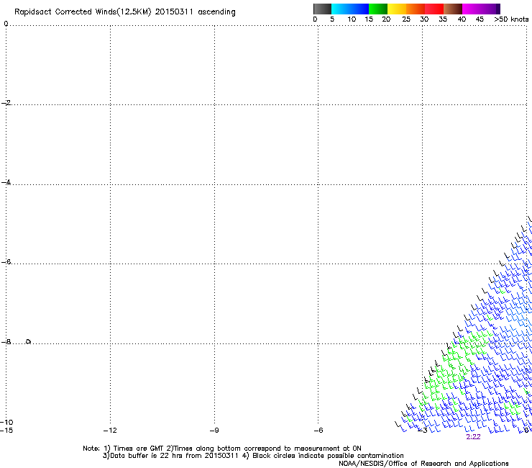Image resolution: width=532 pixels, height=468 pixels.
Task: Click the 'NOAA/NESDIS/Office of Research and Applications' credit
Action: click(423, 464)
